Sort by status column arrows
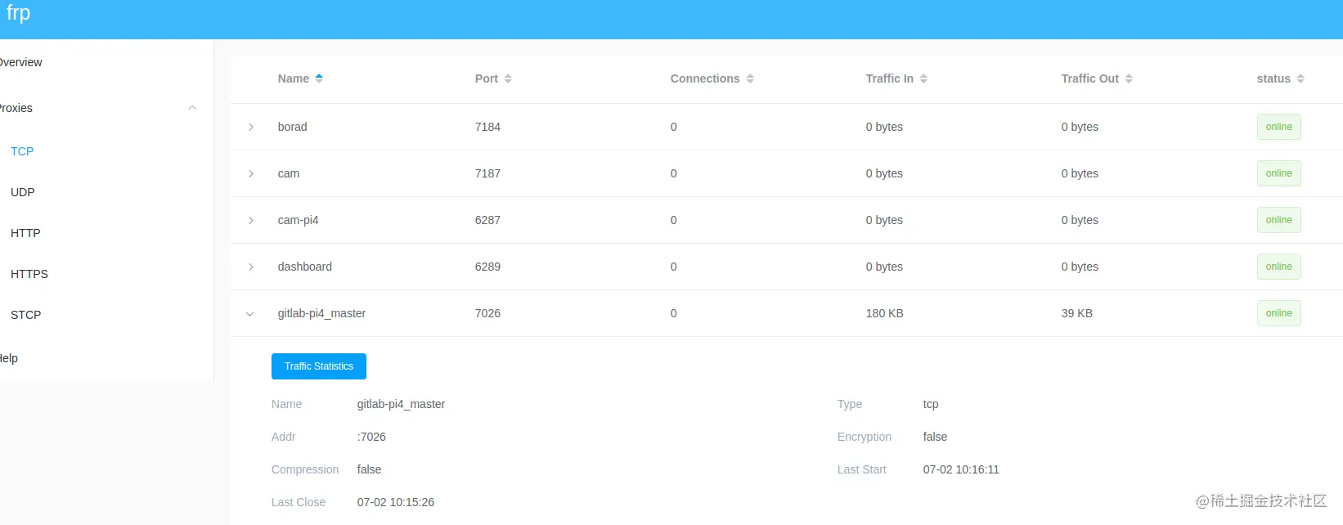Screen dimensions: 1343x525 (1300, 79)
